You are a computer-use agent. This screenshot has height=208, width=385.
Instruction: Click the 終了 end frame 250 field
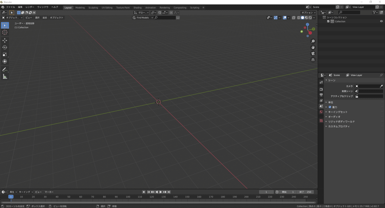tap(305, 192)
